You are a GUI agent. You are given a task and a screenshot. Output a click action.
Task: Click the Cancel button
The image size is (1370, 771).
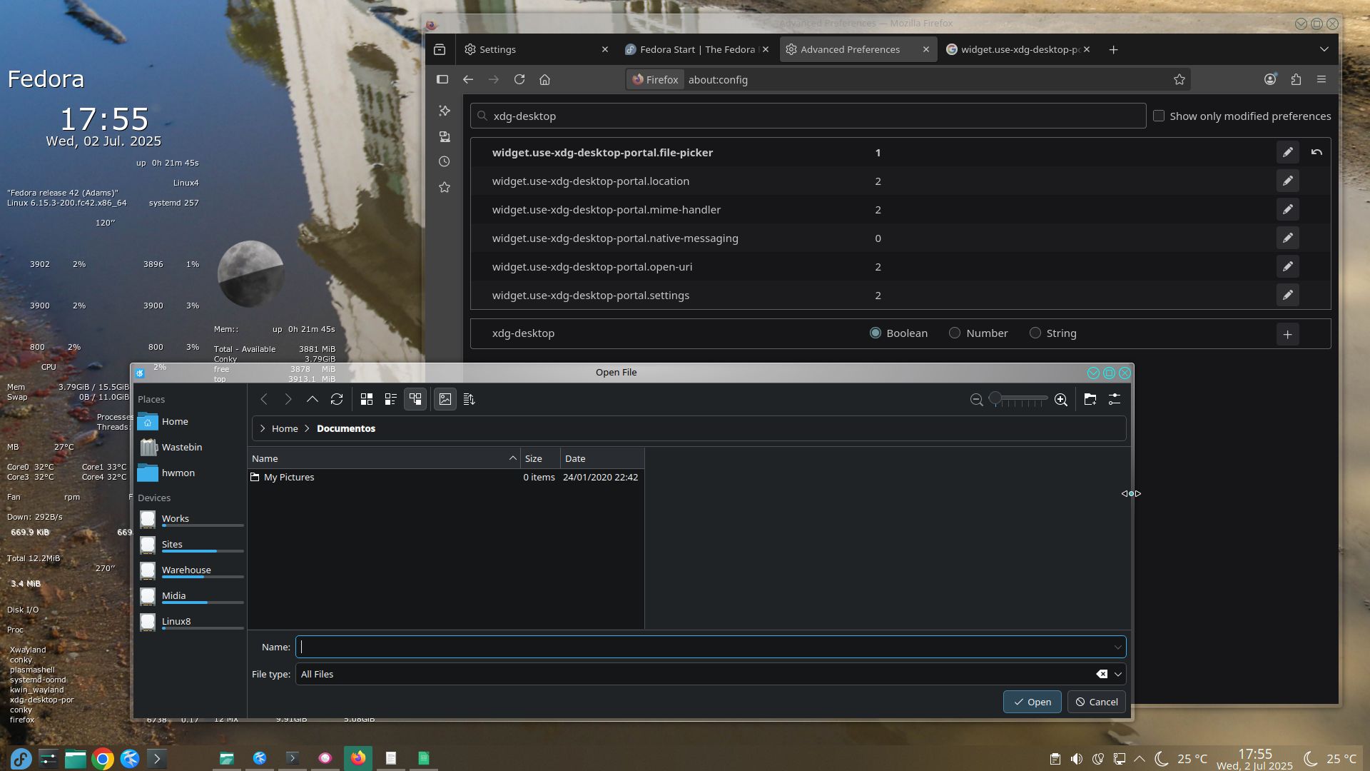coord(1097,702)
